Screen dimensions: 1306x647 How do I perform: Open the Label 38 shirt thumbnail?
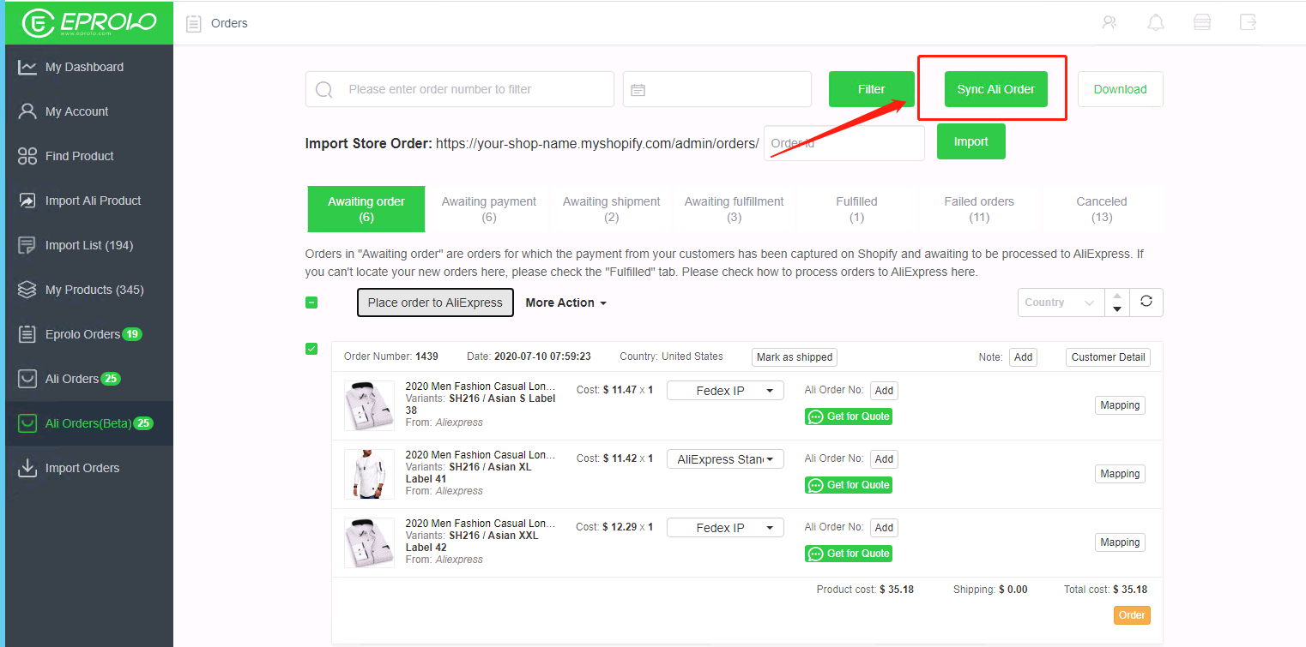pyautogui.click(x=369, y=405)
